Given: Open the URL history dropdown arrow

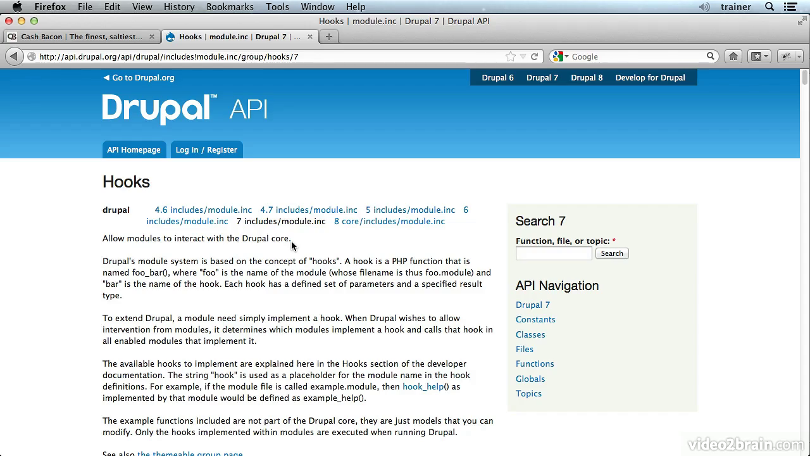Looking at the screenshot, I should point(523,56).
